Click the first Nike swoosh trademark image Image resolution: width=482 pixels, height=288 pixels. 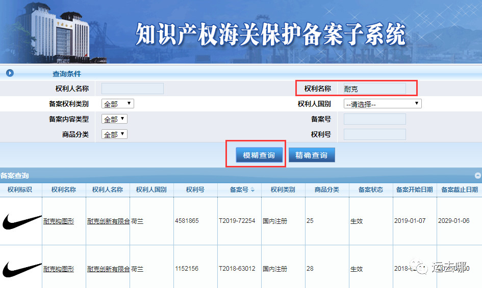tap(21, 221)
